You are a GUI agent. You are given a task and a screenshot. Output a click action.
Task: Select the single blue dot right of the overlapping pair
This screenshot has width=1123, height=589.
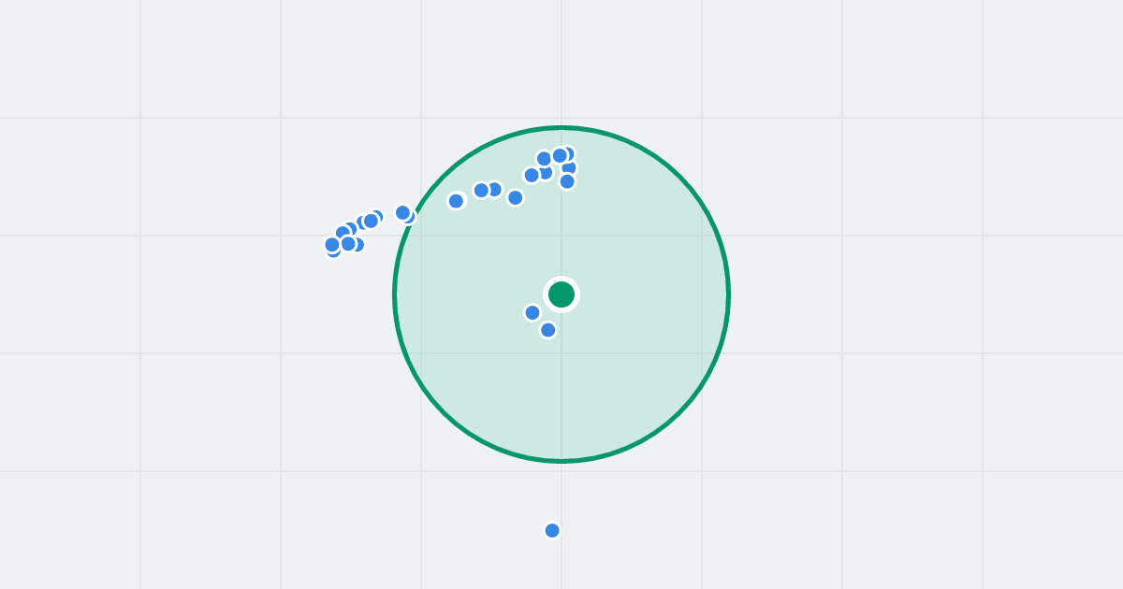(x=515, y=197)
